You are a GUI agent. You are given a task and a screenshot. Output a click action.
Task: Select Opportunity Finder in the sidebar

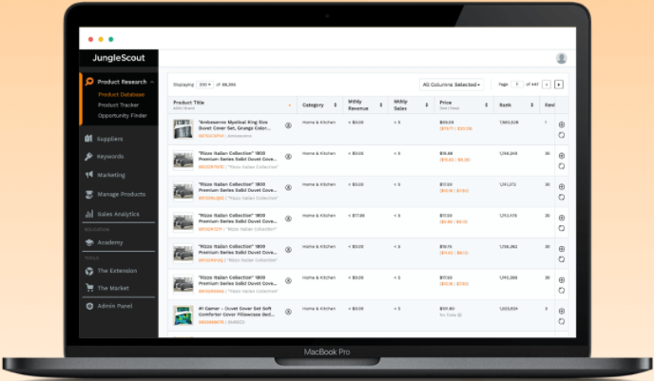click(123, 116)
